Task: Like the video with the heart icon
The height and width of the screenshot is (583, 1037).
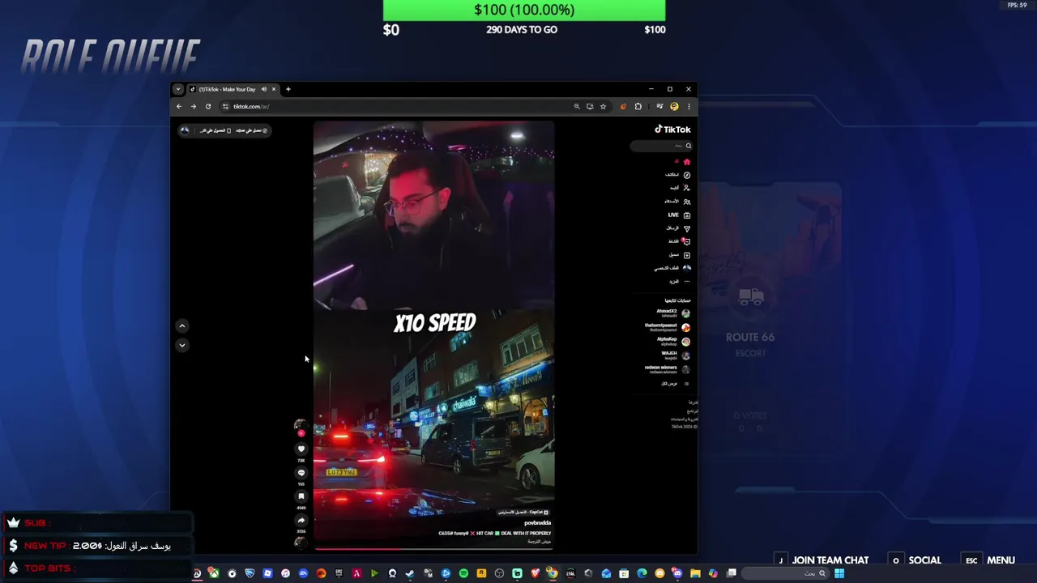Action: pos(301,449)
